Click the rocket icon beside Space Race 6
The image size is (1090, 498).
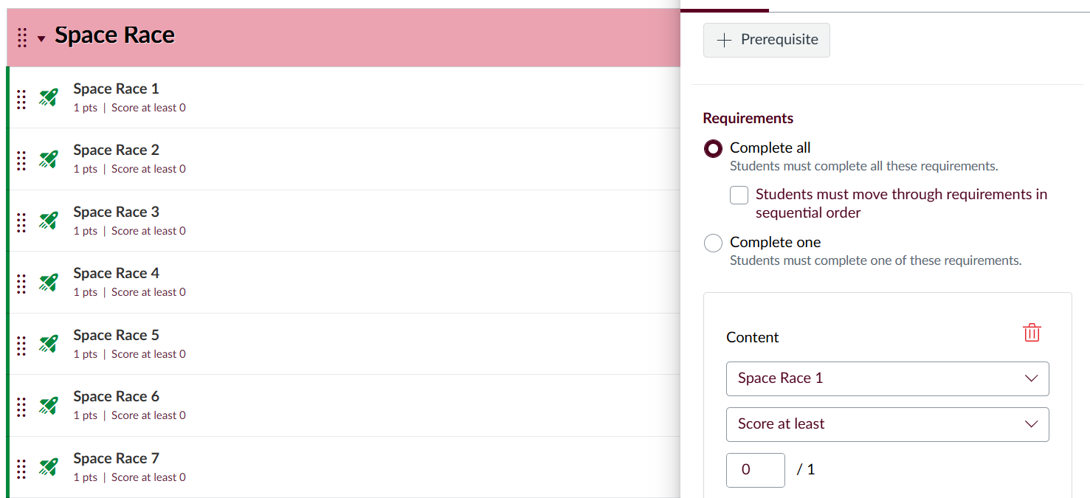tap(49, 405)
